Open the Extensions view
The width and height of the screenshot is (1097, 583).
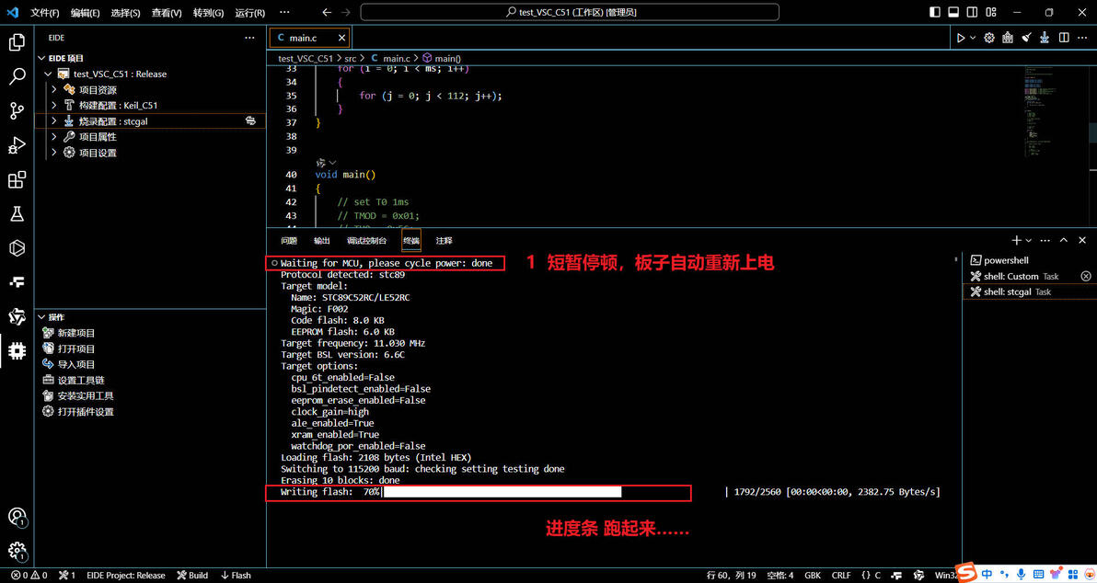(17, 179)
